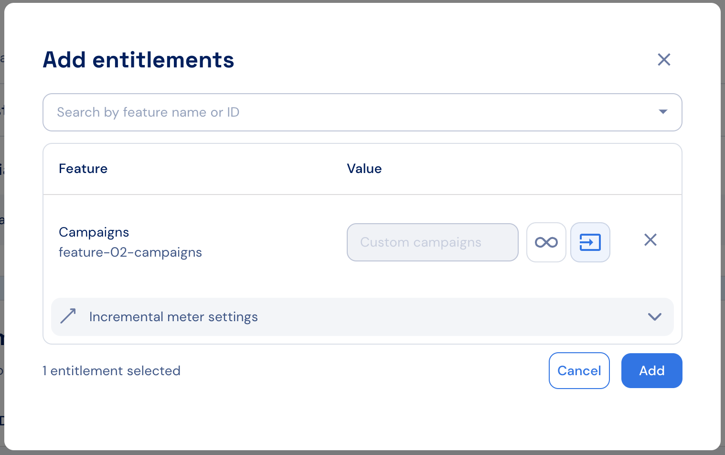Remove the Campaigns entitlement row
The width and height of the screenshot is (725, 455).
[x=650, y=240]
